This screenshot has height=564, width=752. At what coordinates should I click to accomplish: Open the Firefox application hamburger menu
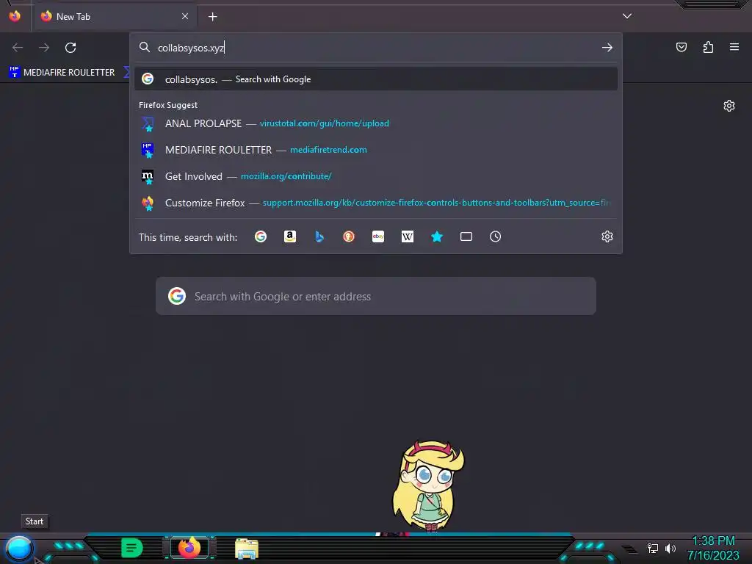[x=734, y=47]
